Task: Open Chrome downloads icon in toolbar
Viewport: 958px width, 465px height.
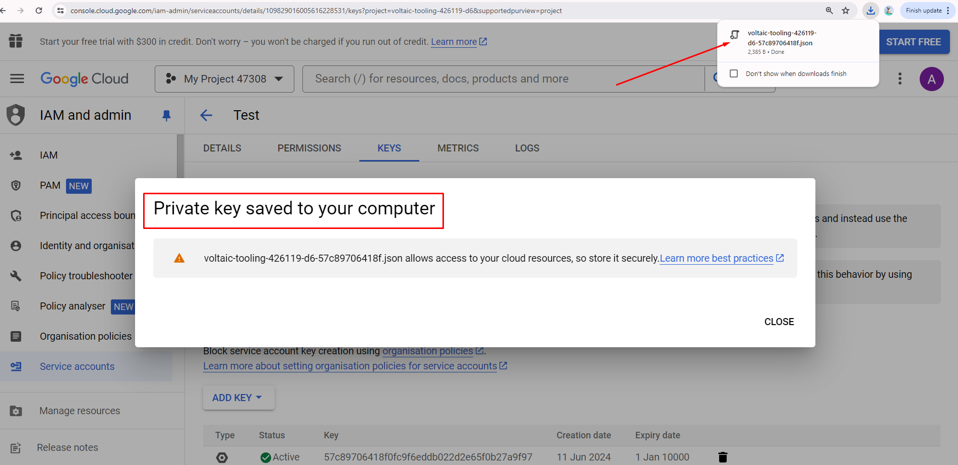Action: coord(870,11)
